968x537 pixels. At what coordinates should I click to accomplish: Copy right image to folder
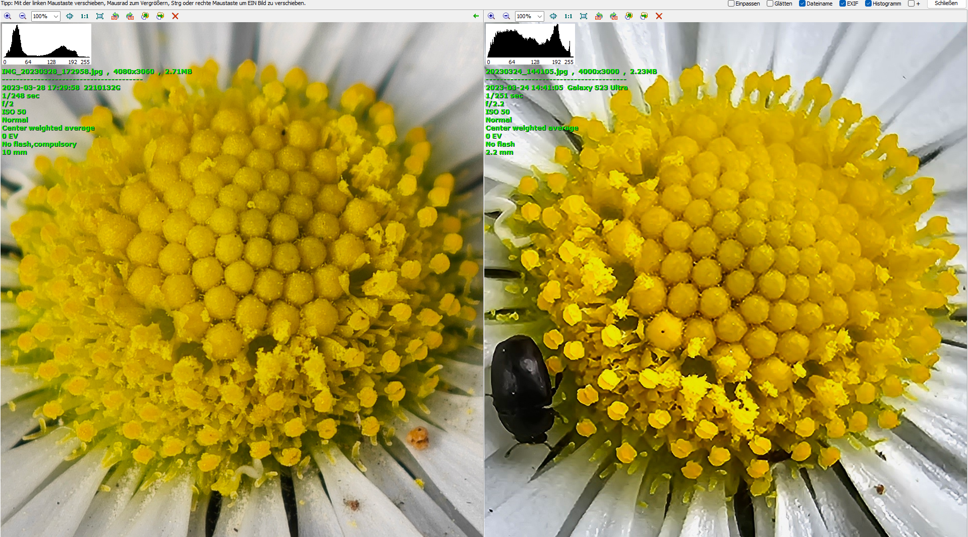[629, 16]
